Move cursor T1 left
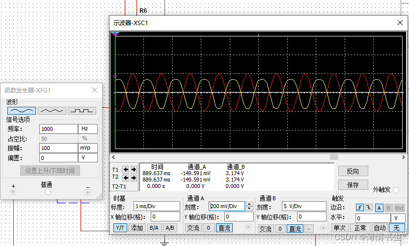This screenshot has width=409, height=246. (126, 170)
